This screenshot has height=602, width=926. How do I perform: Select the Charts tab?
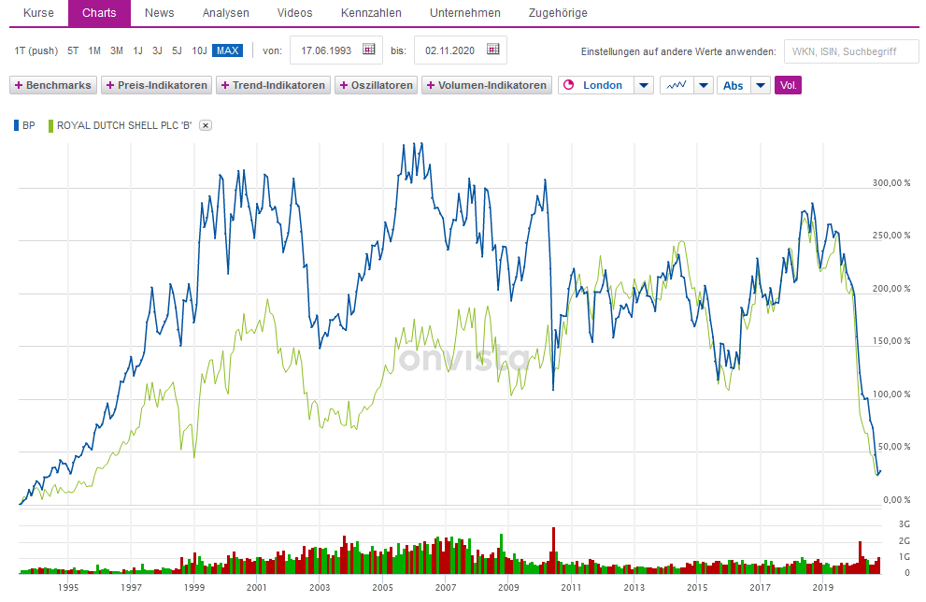point(99,13)
